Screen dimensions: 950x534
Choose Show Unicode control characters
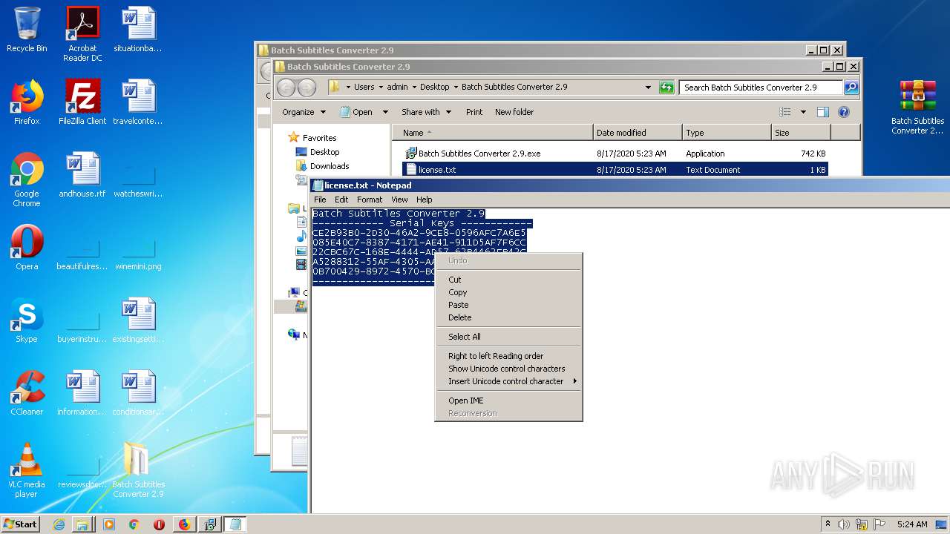(x=508, y=369)
